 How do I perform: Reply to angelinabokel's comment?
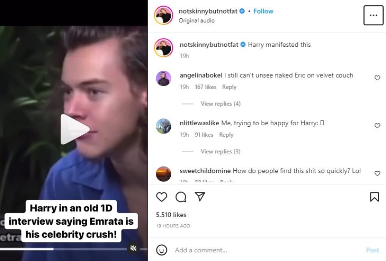(229, 87)
